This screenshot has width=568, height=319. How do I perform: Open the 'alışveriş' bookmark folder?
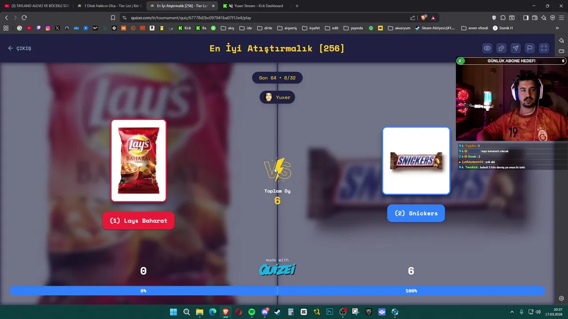pyautogui.click(x=287, y=28)
